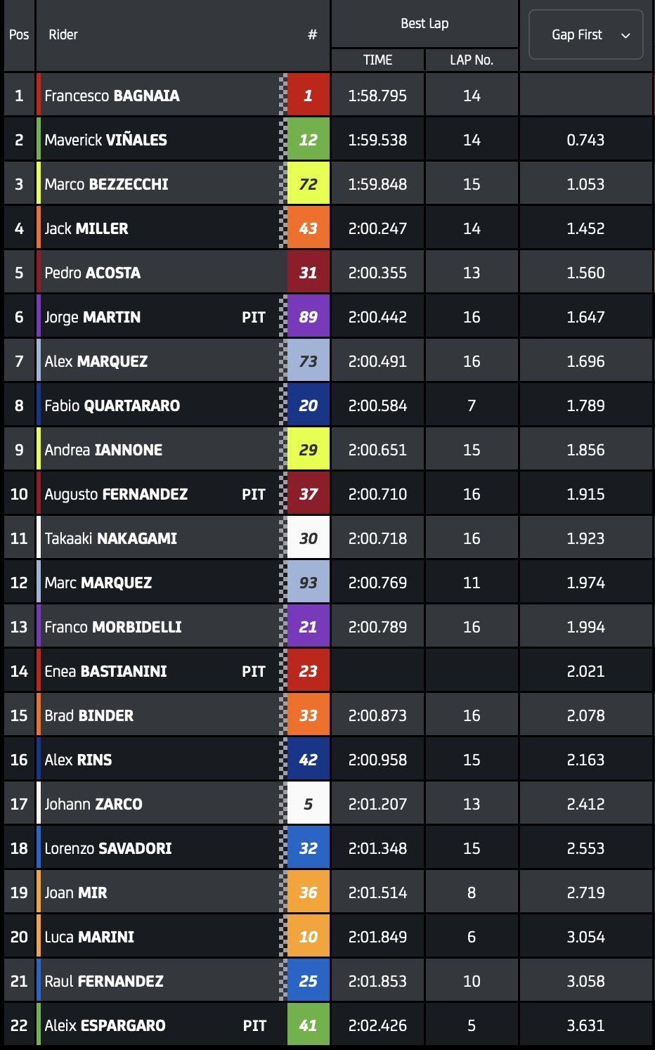Select Marc Marquez's name in the table
Image resolution: width=655 pixels, height=1050 pixels.
pyautogui.click(x=98, y=583)
